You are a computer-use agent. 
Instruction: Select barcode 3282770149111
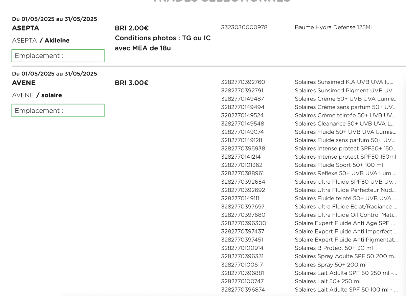click(x=240, y=198)
